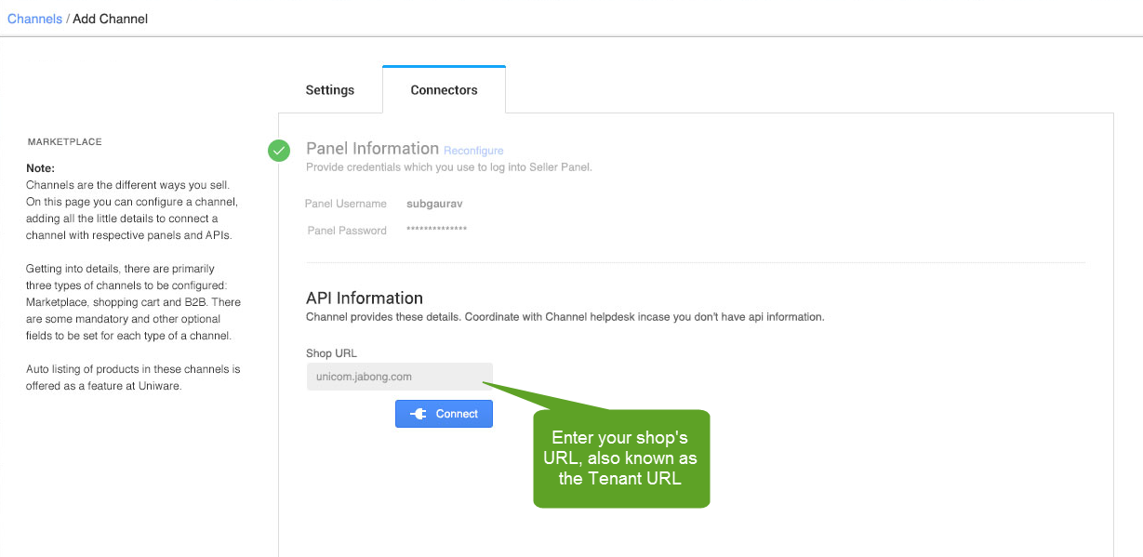Open the Channels breadcrumb link
The height and width of the screenshot is (557, 1143).
point(34,19)
